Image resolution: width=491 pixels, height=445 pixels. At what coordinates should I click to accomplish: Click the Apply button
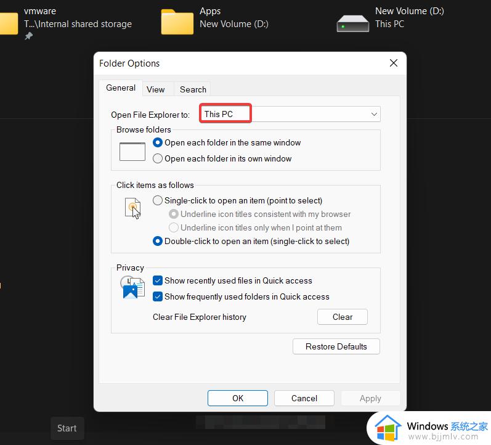click(x=370, y=398)
